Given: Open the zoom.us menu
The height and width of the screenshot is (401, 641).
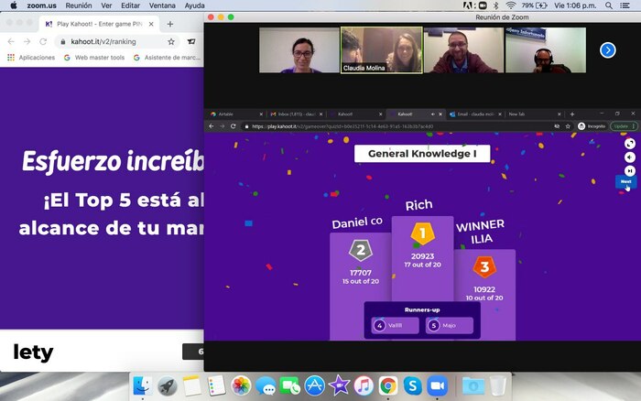Looking at the screenshot, I should coord(42,5).
